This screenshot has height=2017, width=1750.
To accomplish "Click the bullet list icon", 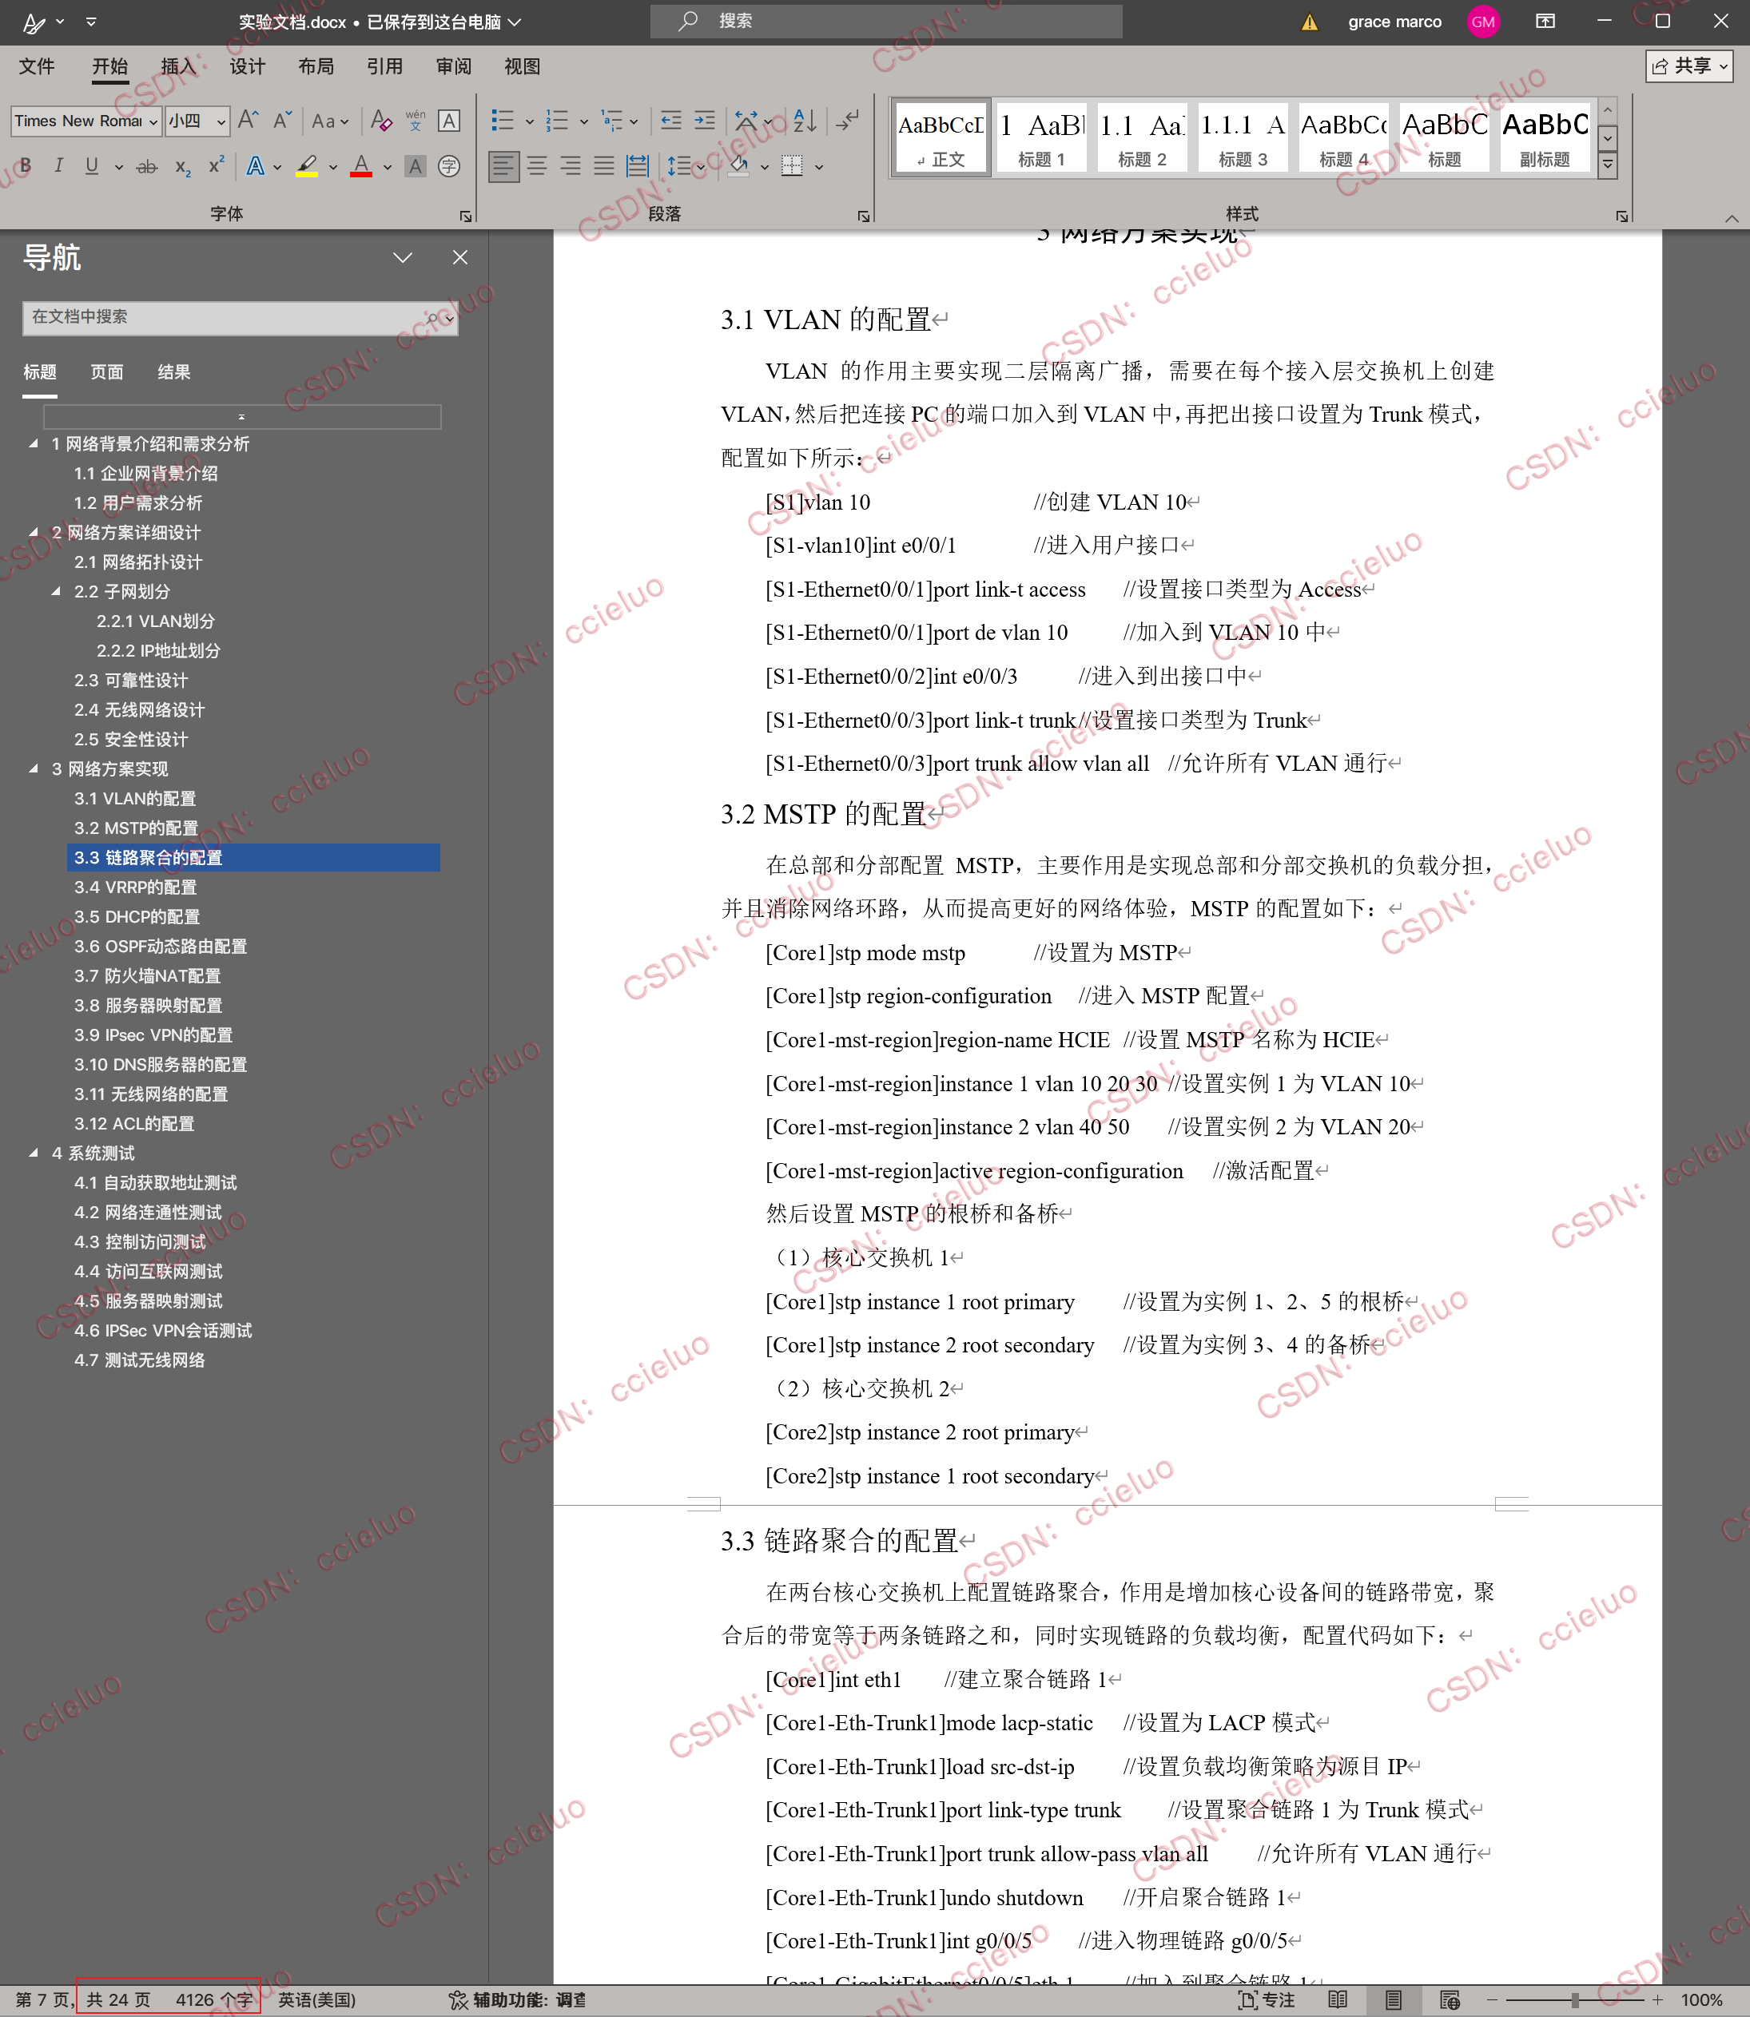I will pos(502,121).
